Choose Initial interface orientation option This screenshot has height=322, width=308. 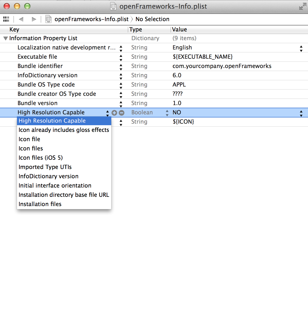[64, 185]
